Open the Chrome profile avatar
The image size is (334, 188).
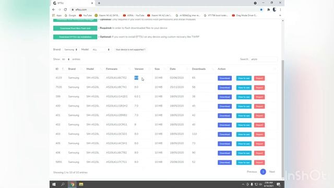[275, 9]
